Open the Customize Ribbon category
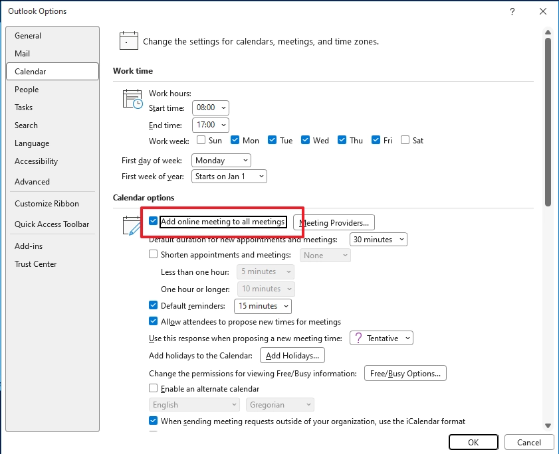This screenshot has width=559, height=454. [53, 204]
